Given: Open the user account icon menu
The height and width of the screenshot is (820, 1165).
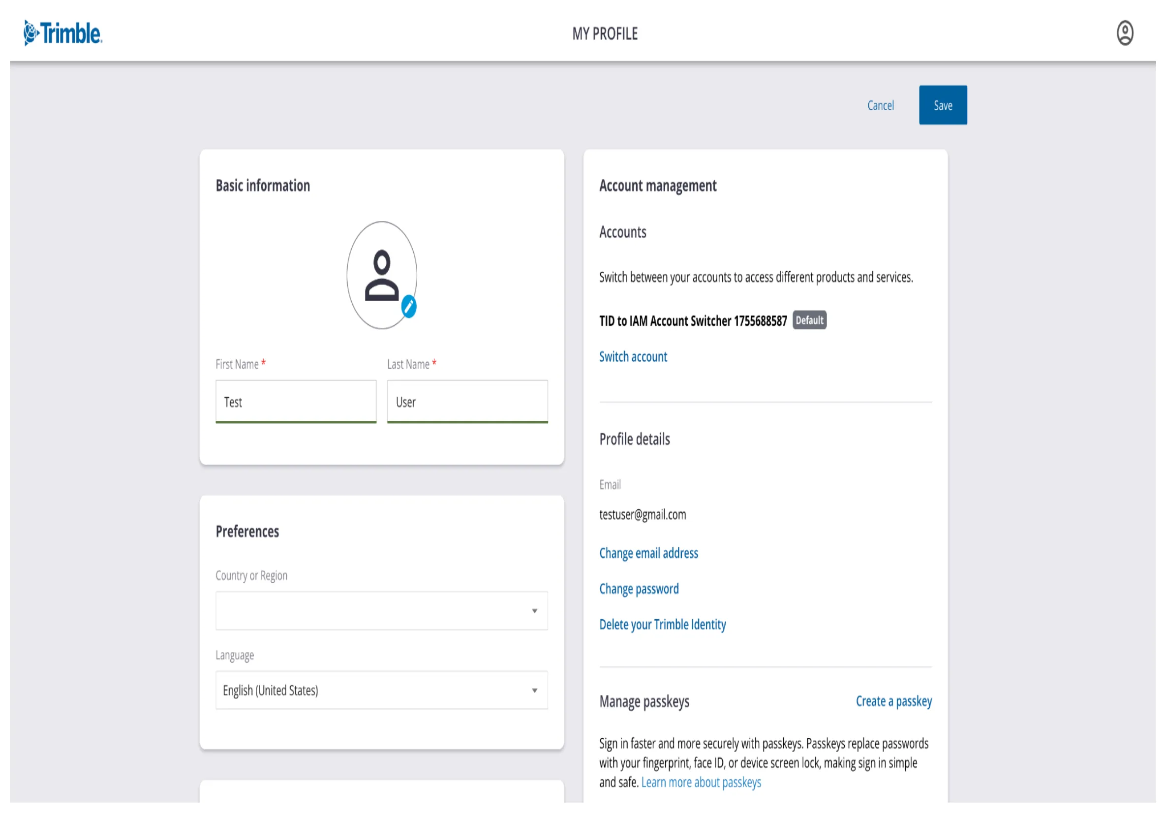Looking at the screenshot, I should (x=1124, y=33).
